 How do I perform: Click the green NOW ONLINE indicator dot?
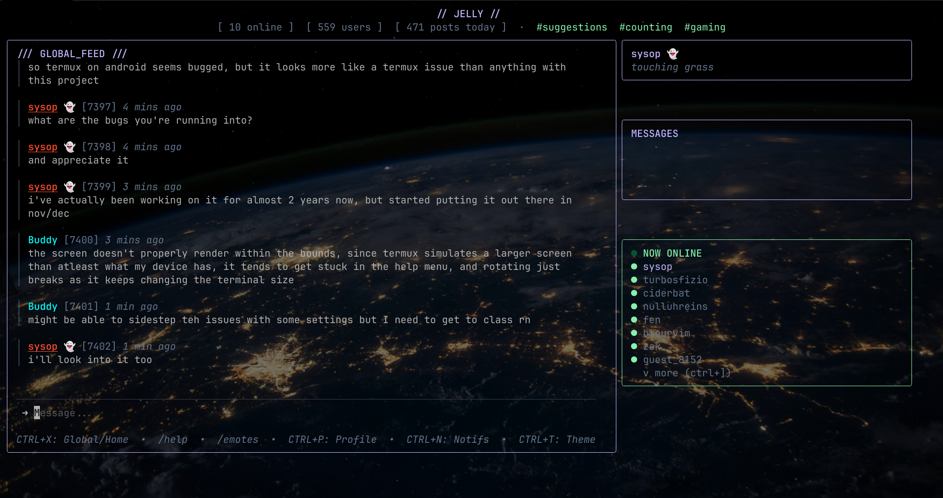coord(634,253)
